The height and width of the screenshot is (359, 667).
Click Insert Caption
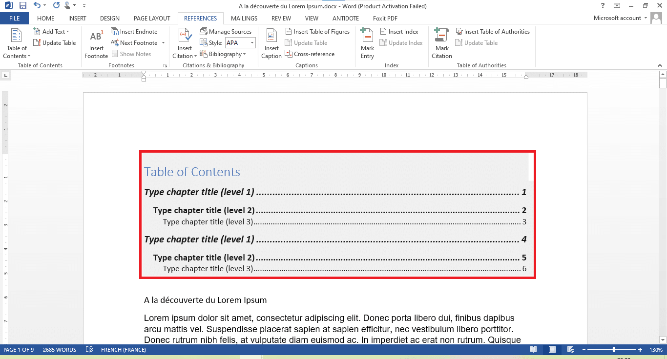(x=271, y=44)
